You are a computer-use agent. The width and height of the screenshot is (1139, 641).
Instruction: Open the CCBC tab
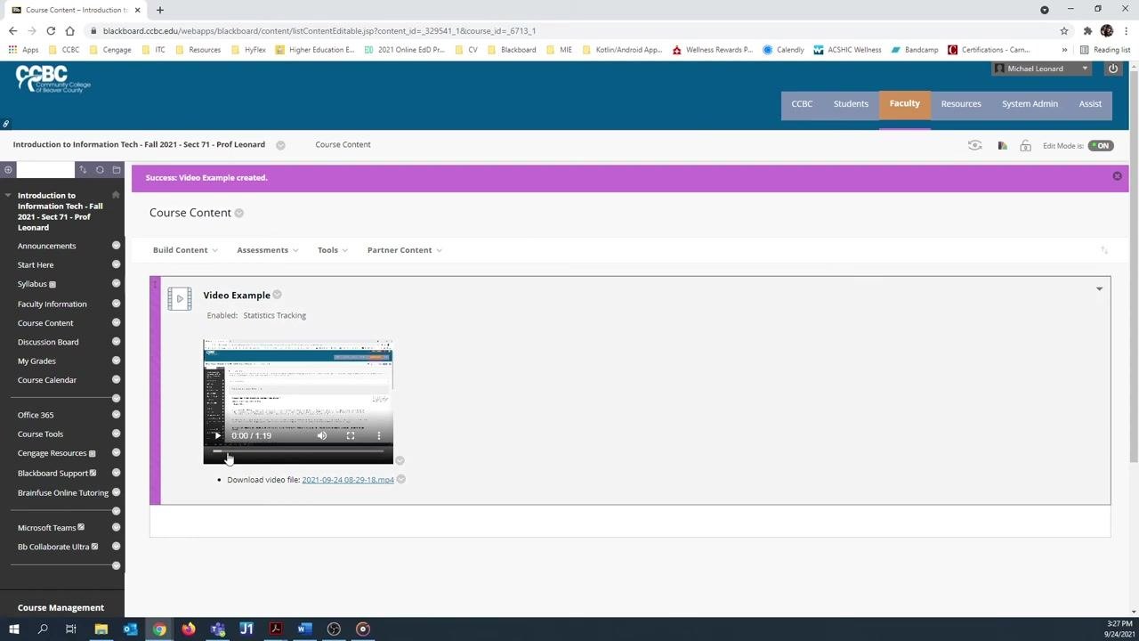pyautogui.click(x=802, y=104)
